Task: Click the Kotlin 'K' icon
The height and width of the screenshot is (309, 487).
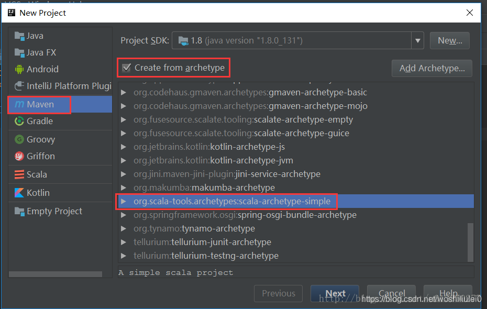Action: pyautogui.click(x=19, y=193)
